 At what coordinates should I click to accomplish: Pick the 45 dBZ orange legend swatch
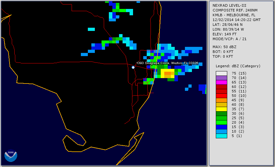pos(221,100)
